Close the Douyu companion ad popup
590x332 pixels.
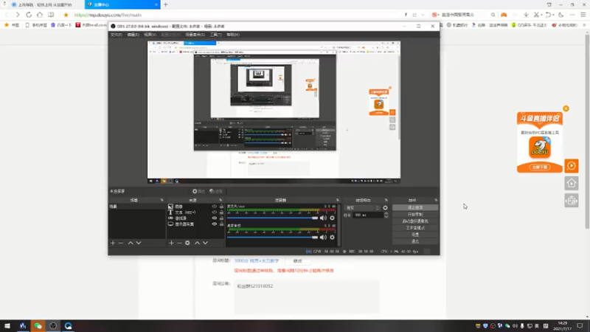pyautogui.click(x=566, y=108)
